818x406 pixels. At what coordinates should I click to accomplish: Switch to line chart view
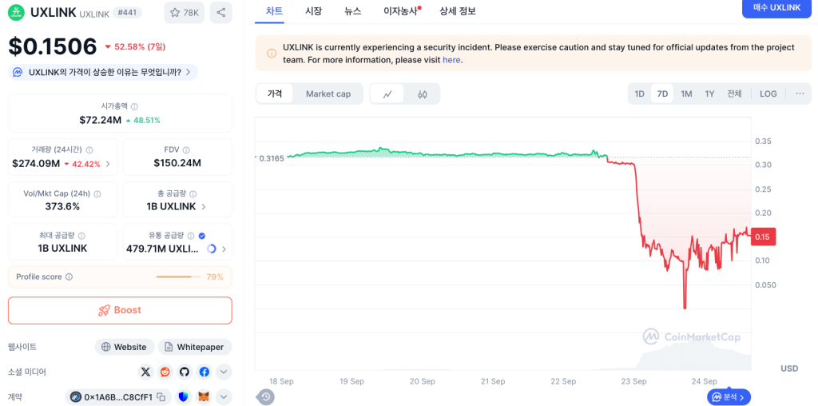(x=387, y=94)
